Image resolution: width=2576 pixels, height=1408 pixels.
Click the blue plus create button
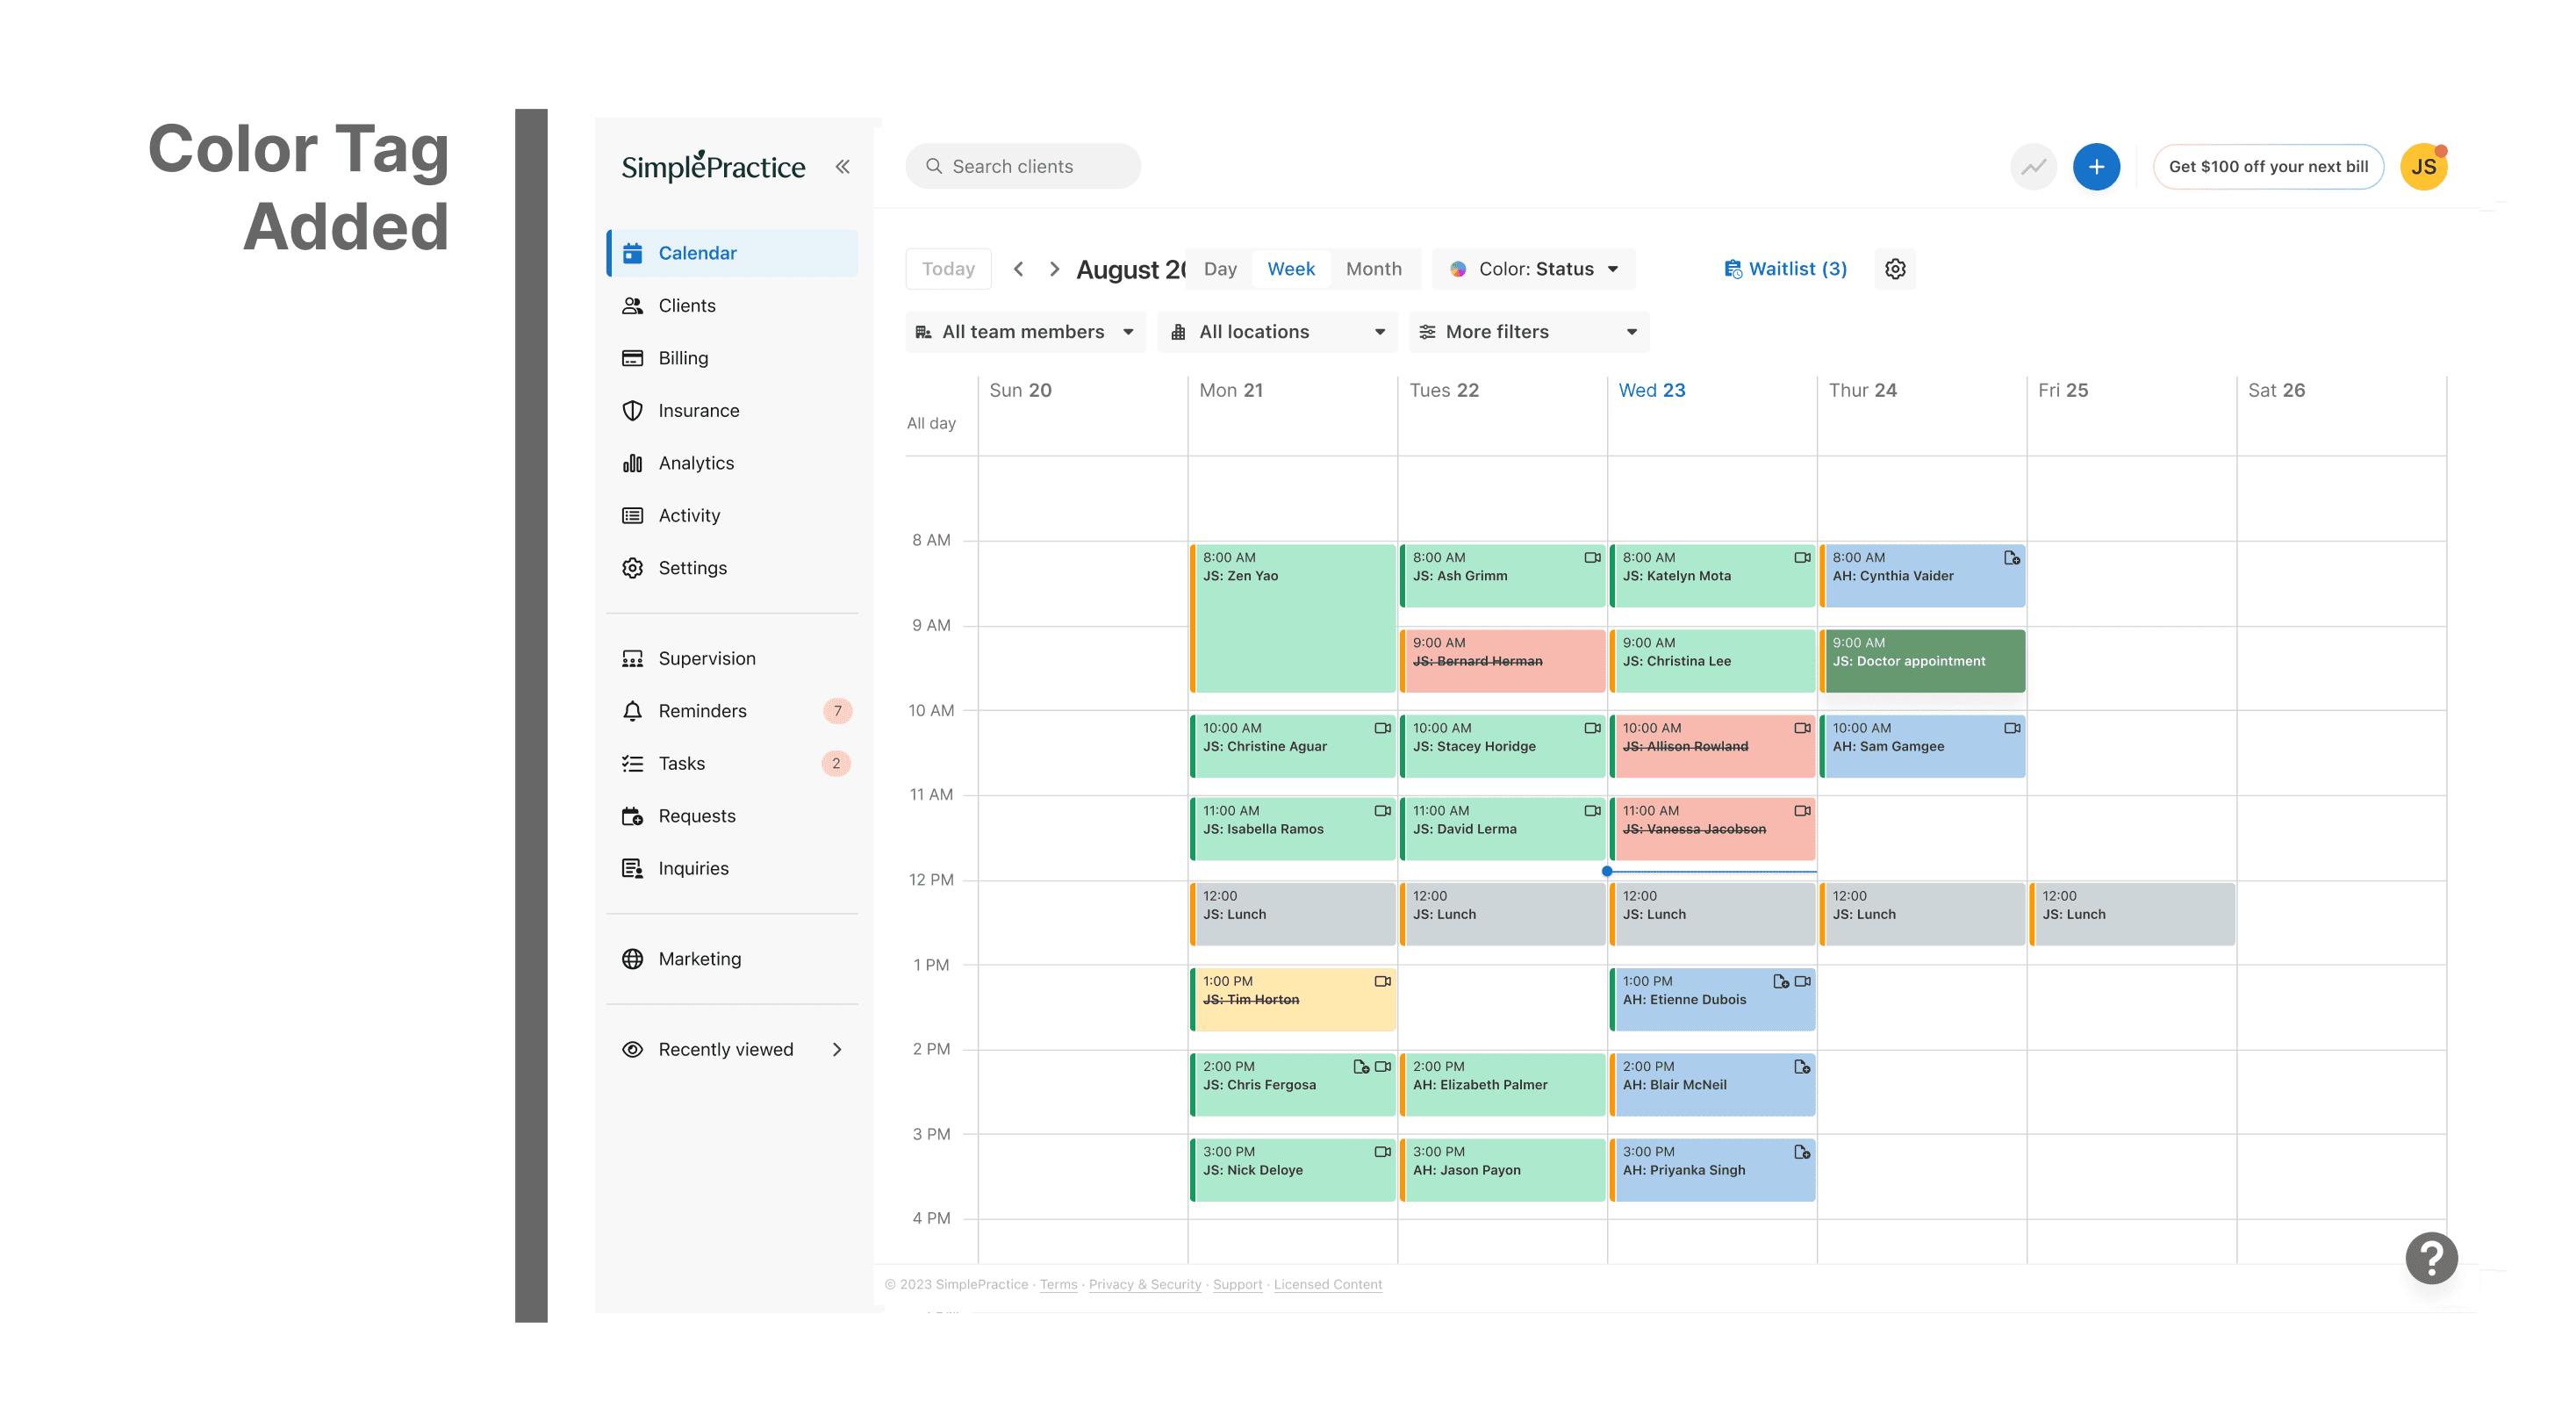tap(2095, 167)
